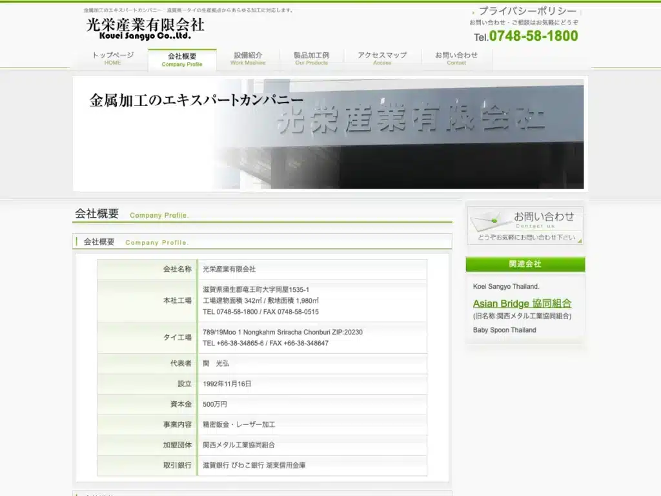Click capital value 500万円
The height and width of the screenshot is (496, 661).
214,404
